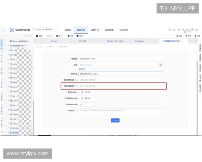The height and width of the screenshot is (162, 202).
Task: Select 否 radio for 是否包含表头
Action: (x=86, y=92)
